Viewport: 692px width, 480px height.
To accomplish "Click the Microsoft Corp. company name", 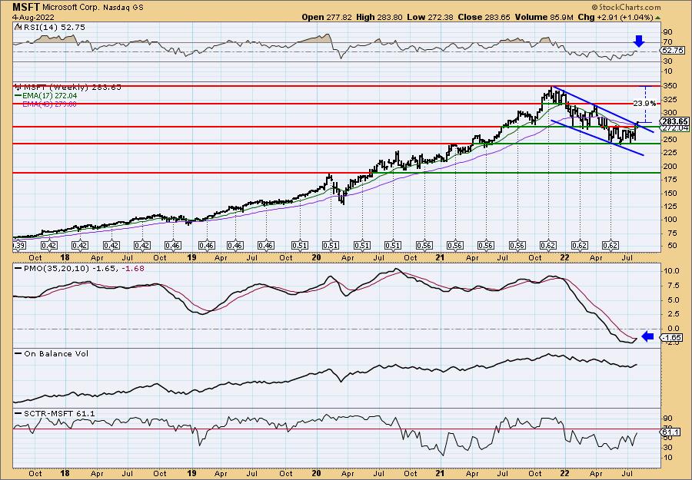I will (70, 8).
